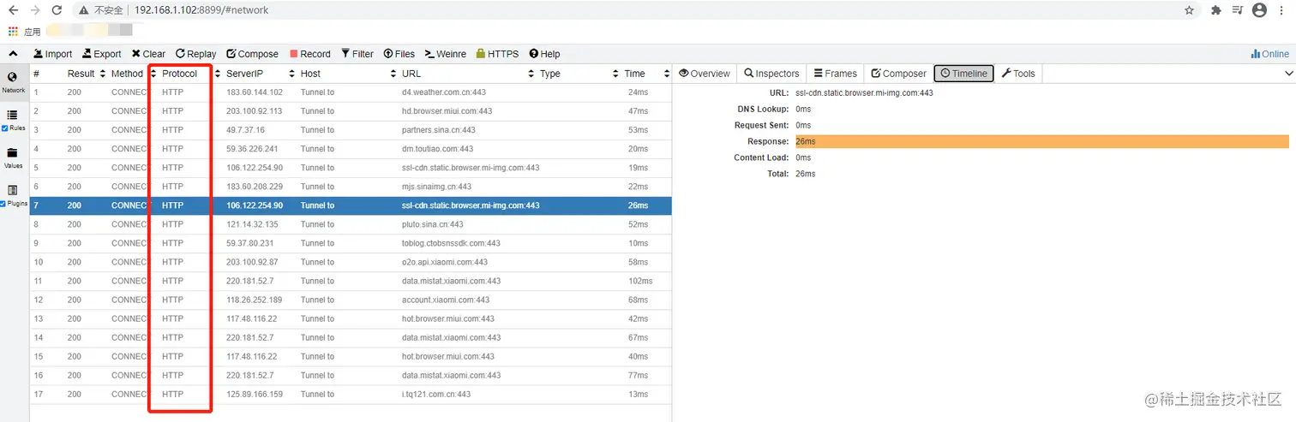Open the Weinre menu
Screen dimensions: 1296x422
coord(446,54)
